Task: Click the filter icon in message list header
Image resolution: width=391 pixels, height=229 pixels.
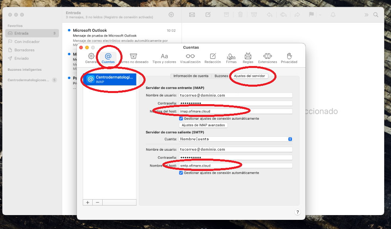Action: click(x=171, y=15)
